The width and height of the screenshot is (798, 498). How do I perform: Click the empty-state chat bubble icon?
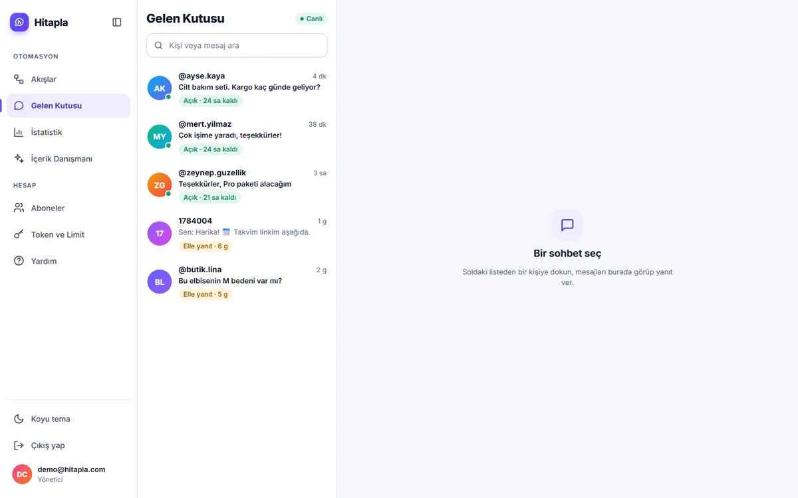pyautogui.click(x=567, y=225)
